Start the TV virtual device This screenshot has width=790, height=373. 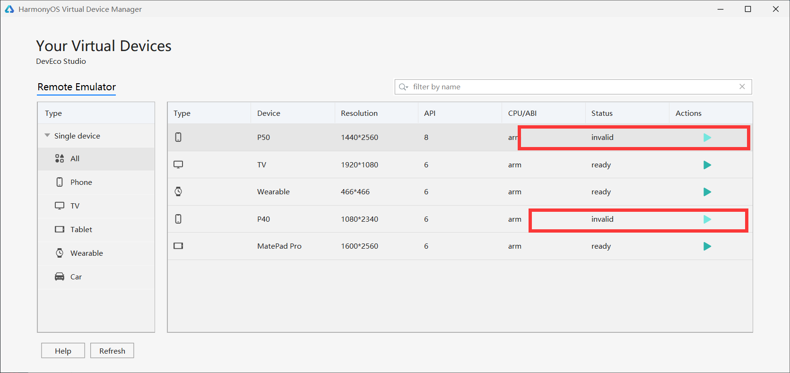(707, 165)
